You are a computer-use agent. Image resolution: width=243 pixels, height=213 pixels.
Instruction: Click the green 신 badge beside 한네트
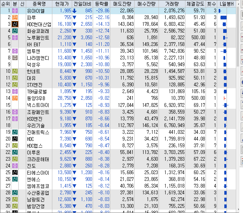point(15,71)
